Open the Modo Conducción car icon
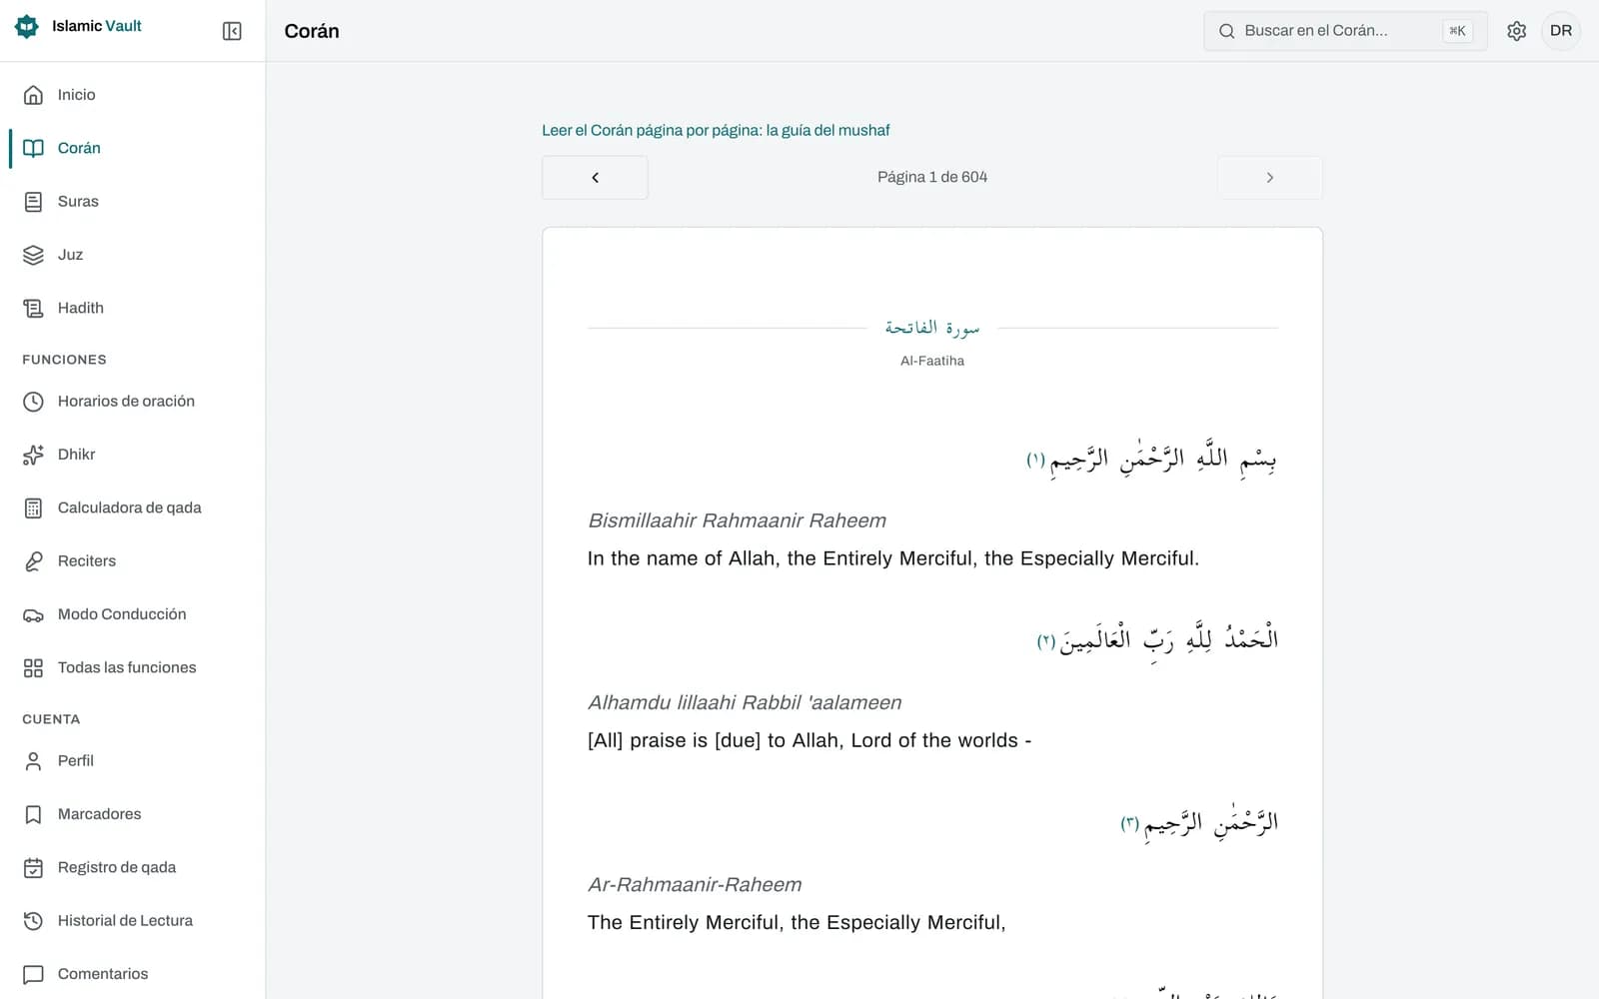 tap(33, 614)
